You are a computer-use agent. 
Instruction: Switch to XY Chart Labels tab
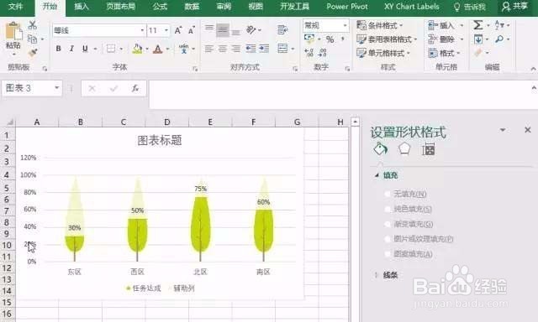pos(411,7)
